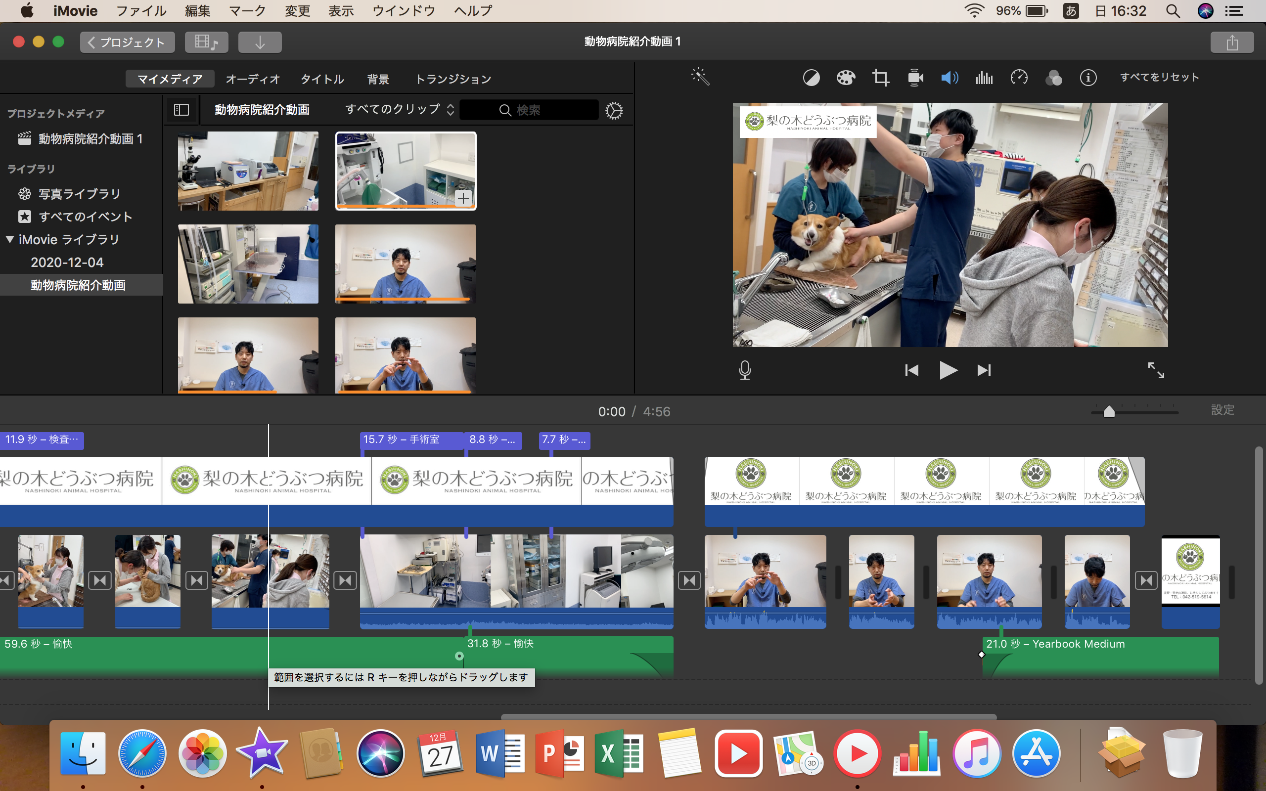Viewport: 1266px width, 791px height.
Task: Open the clip filter and audio effects icon
Action: click(x=1054, y=78)
